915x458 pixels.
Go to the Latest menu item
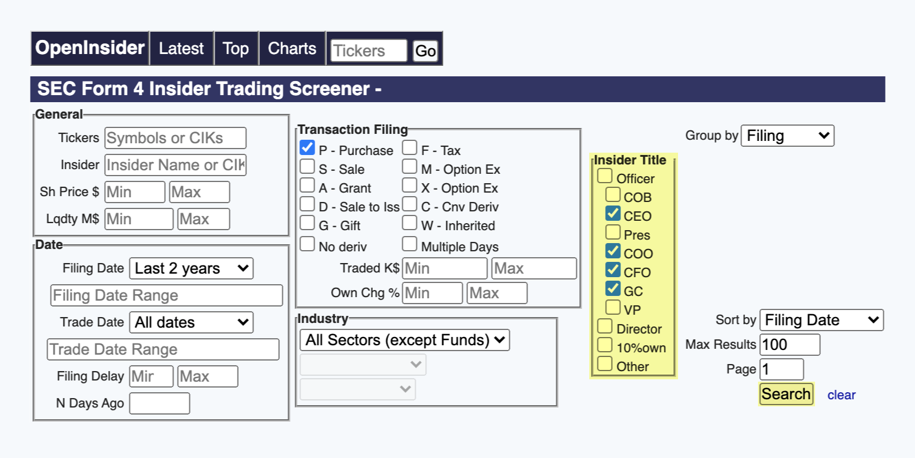pyautogui.click(x=181, y=48)
